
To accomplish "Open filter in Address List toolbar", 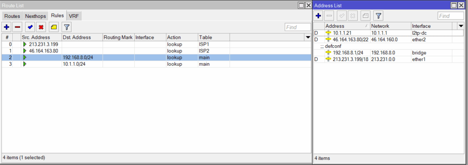I will [x=378, y=16].
